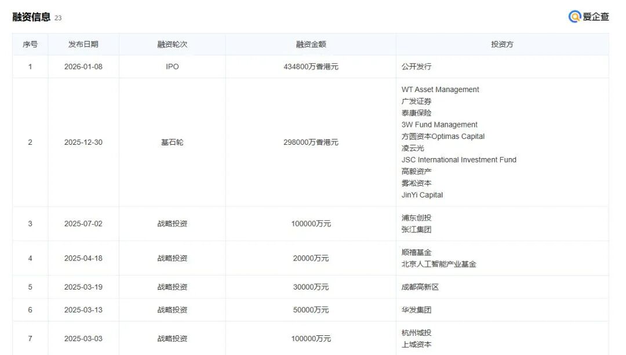Screen dimensions: 626x355
Task: Click 战略投资 in the 2025-03-13 row
Action: [x=172, y=310]
